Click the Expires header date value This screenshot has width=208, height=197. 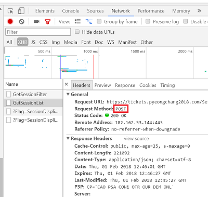coord(133,173)
